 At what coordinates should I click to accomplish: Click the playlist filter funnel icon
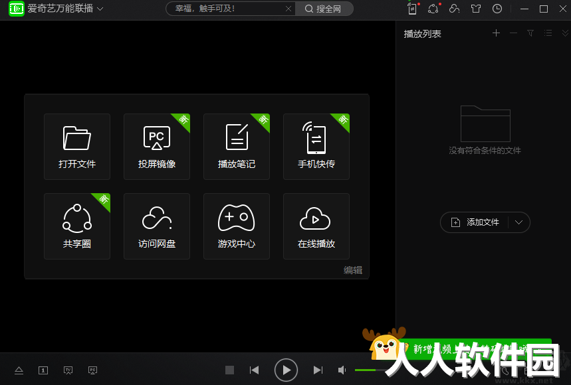click(x=530, y=33)
